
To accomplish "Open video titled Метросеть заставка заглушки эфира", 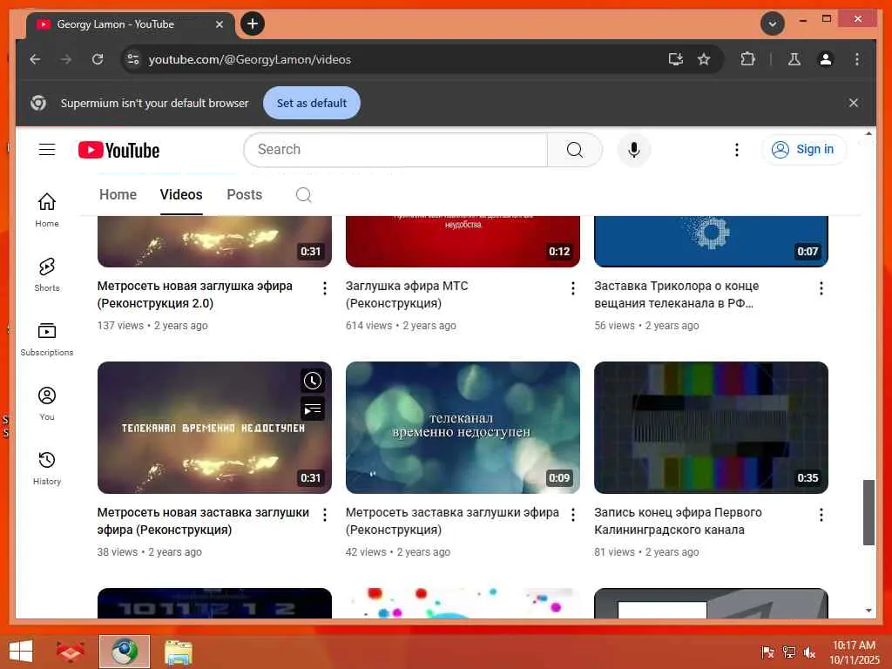I will (452, 521).
